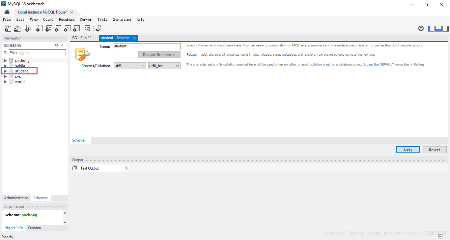
Task: Open the Query menu
Action: coord(48,19)
